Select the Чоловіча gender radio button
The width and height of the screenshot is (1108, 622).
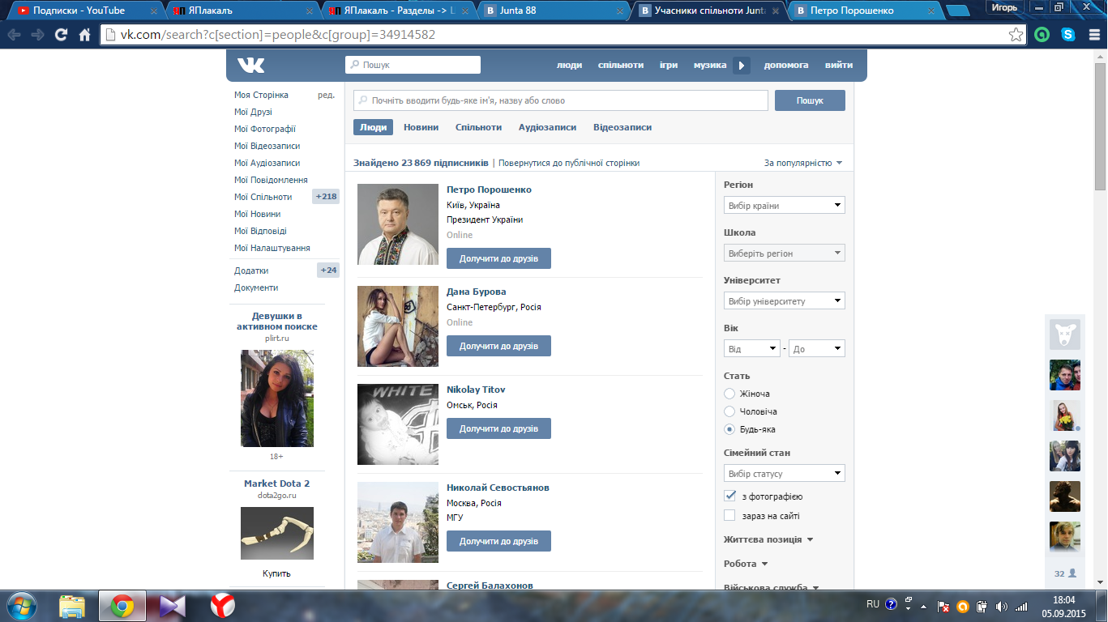(x=729, y=411)
